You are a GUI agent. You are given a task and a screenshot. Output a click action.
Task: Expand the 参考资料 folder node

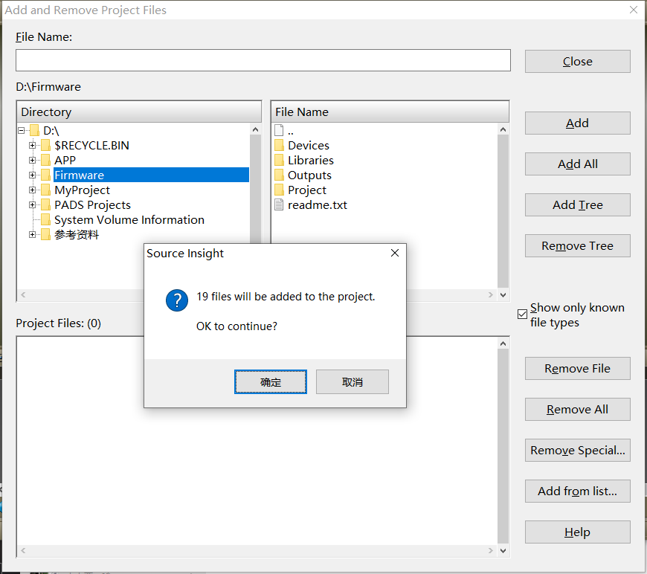point(32,234)
